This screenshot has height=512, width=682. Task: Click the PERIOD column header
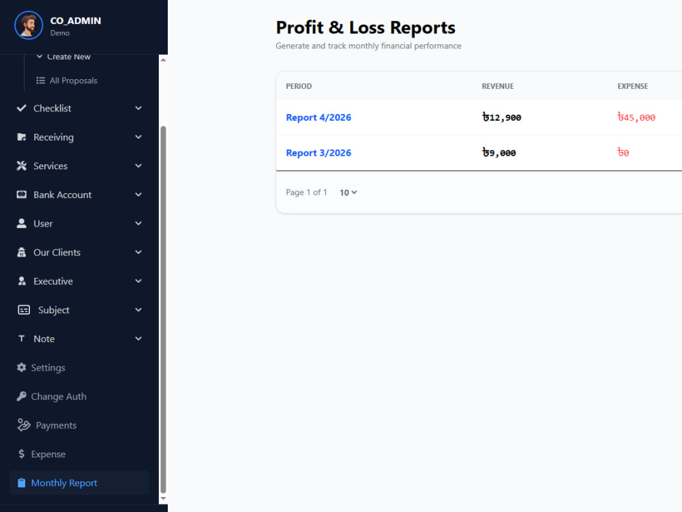[x=299, y=86]
